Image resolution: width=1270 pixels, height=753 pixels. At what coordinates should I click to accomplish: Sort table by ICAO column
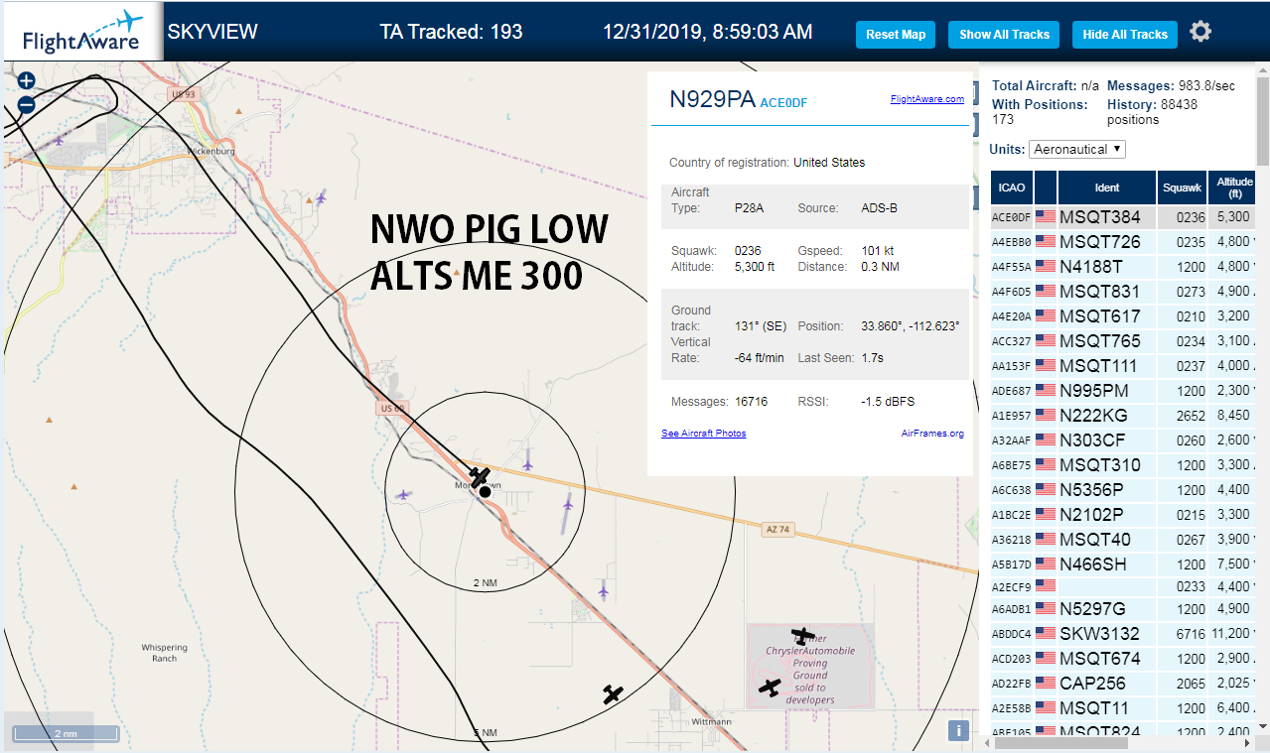coord(1012,188)
